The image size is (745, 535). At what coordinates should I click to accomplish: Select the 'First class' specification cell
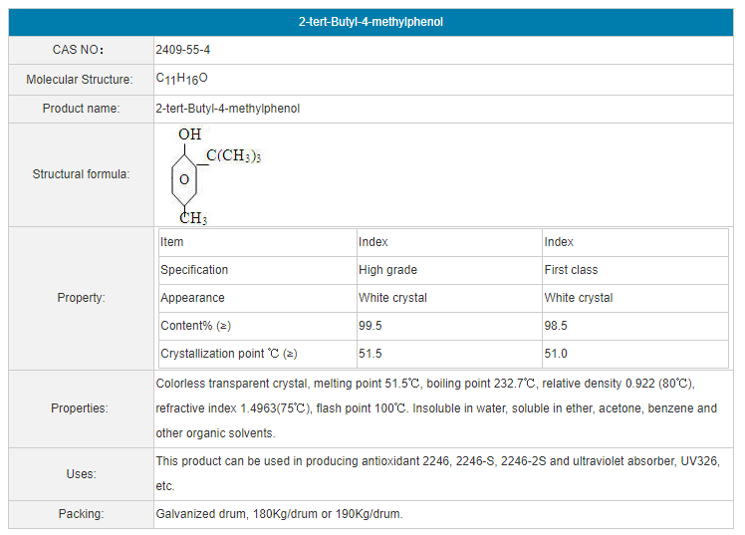(570, 270)
